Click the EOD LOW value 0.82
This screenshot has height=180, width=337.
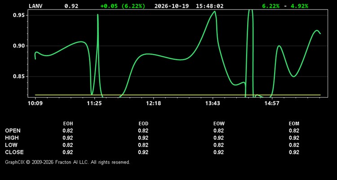coord(143,145)
